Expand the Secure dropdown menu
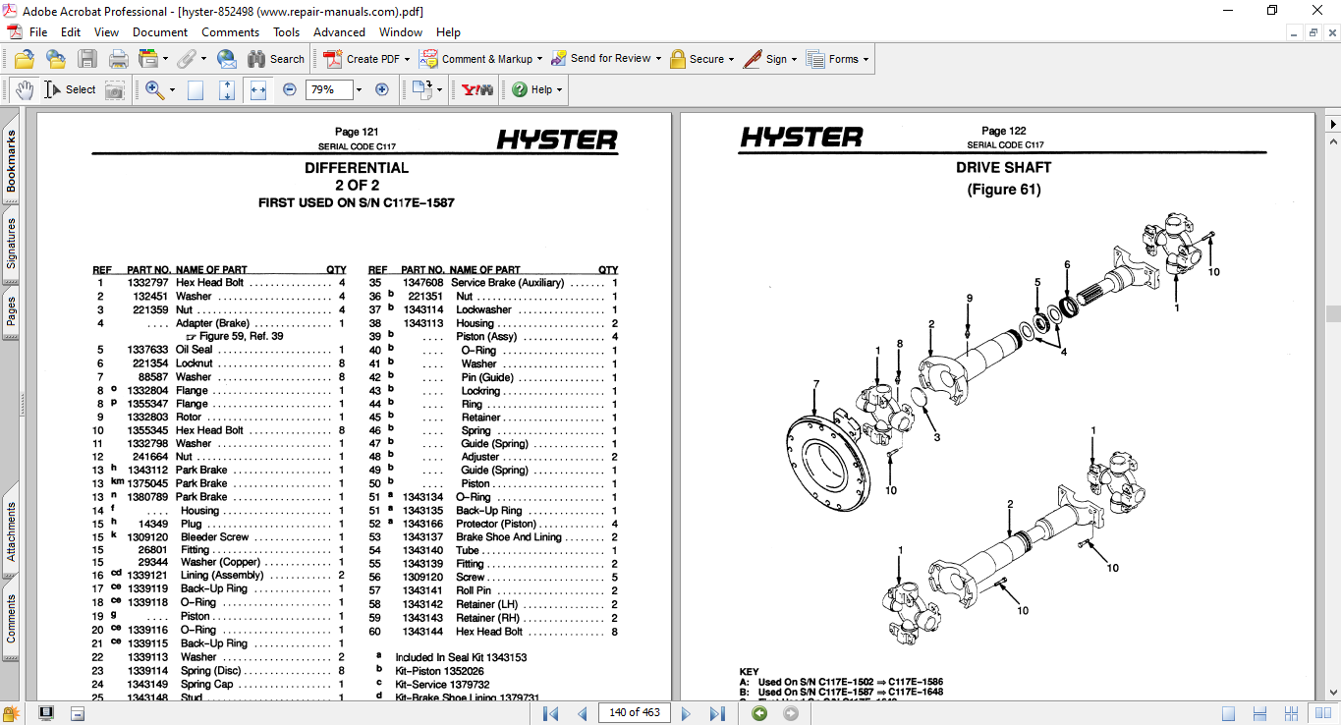The height and width of the screenshot is (725, 1341). click(733, 59)
